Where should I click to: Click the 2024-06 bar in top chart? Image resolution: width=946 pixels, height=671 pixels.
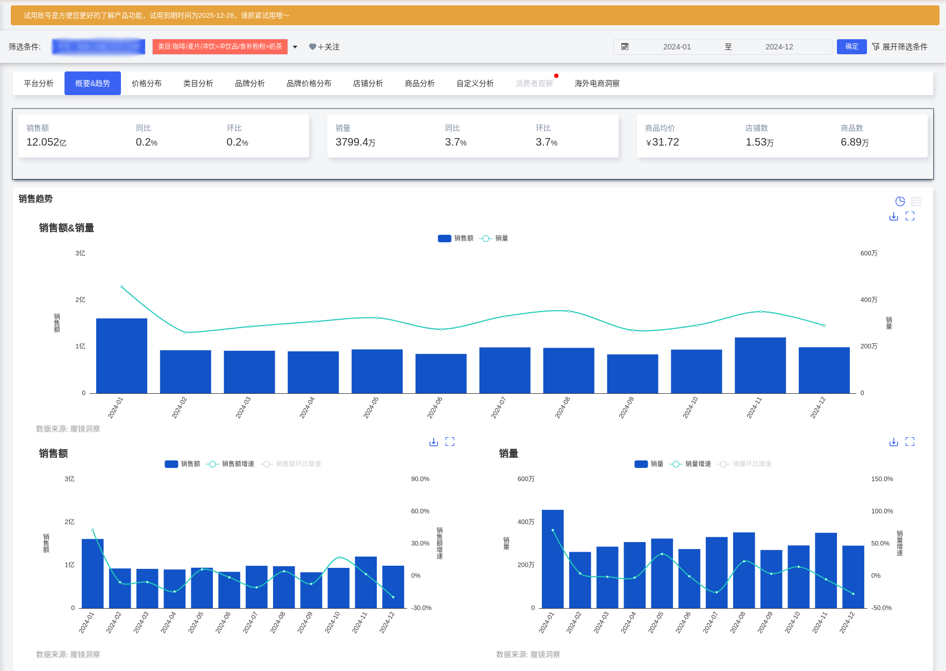tap(441, 373)
